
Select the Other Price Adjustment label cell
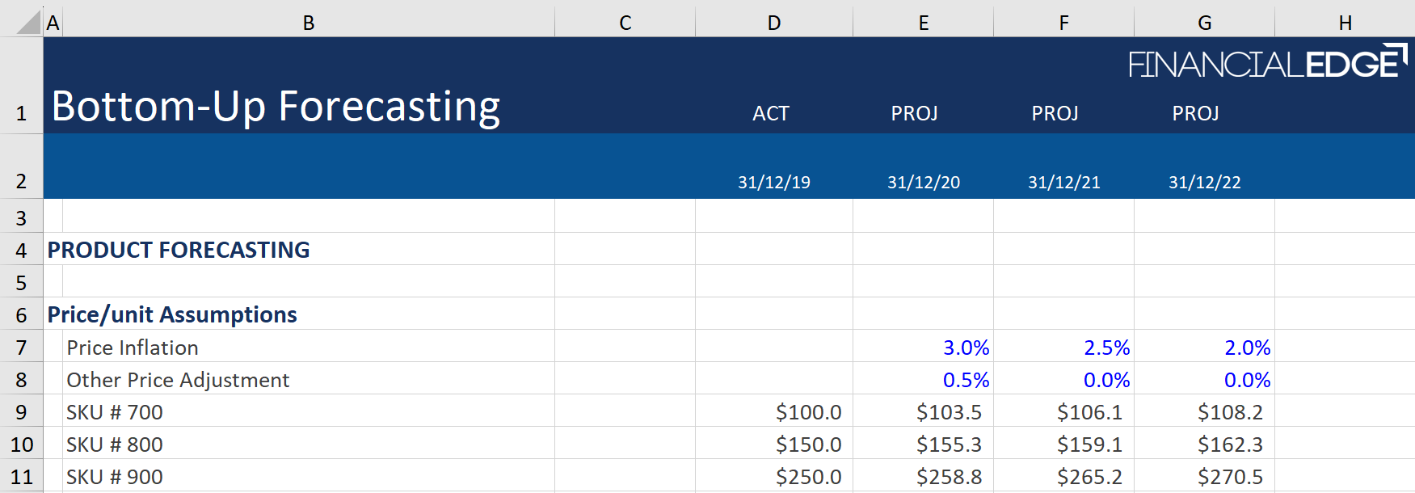pyautogui.click(x=178, y=380)
